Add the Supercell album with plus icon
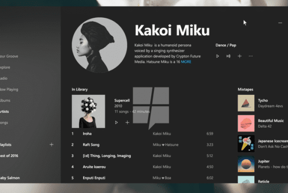This screenshot has height=193, width=288. pyautogui.click(x=127, y=122)
